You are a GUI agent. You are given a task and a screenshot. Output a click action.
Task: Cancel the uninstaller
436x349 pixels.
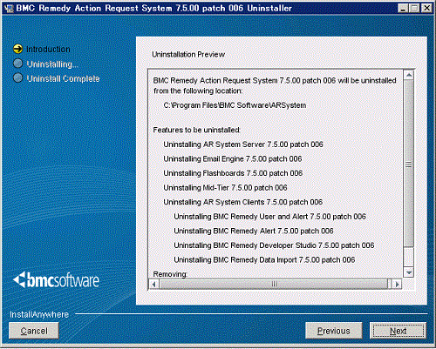(x=34, y=331)
